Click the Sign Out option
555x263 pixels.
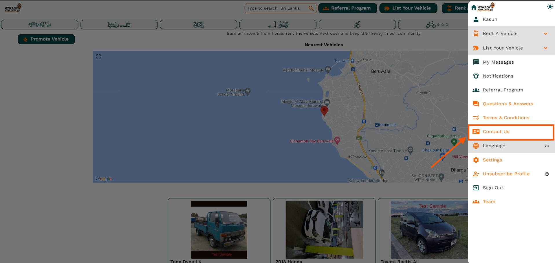493,188
